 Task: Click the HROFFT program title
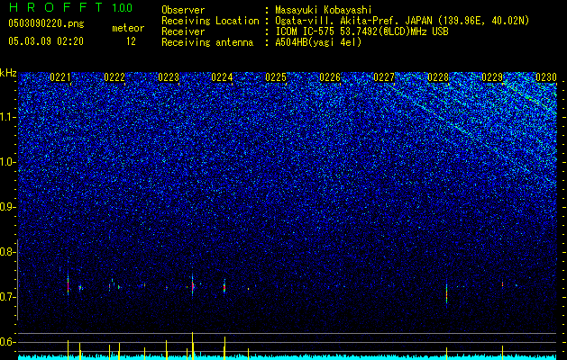56,7
